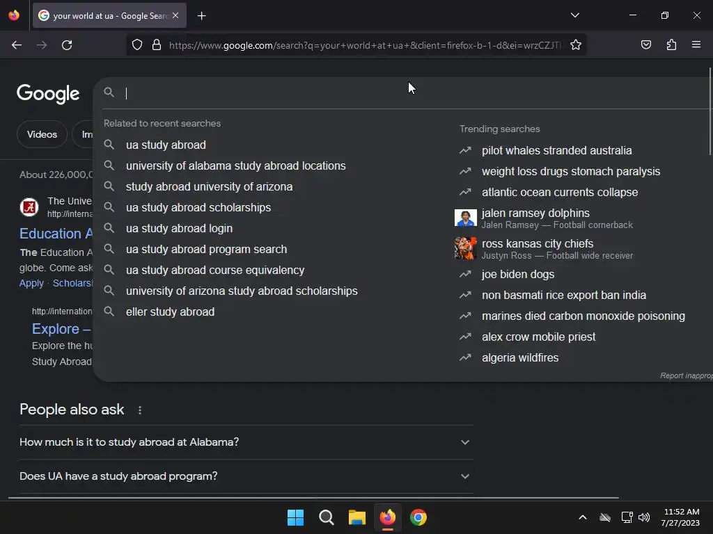Open Firefox application hamburger menu
Image resolution: width=713 pixels, height=534 pixels.
click(696, 44)
